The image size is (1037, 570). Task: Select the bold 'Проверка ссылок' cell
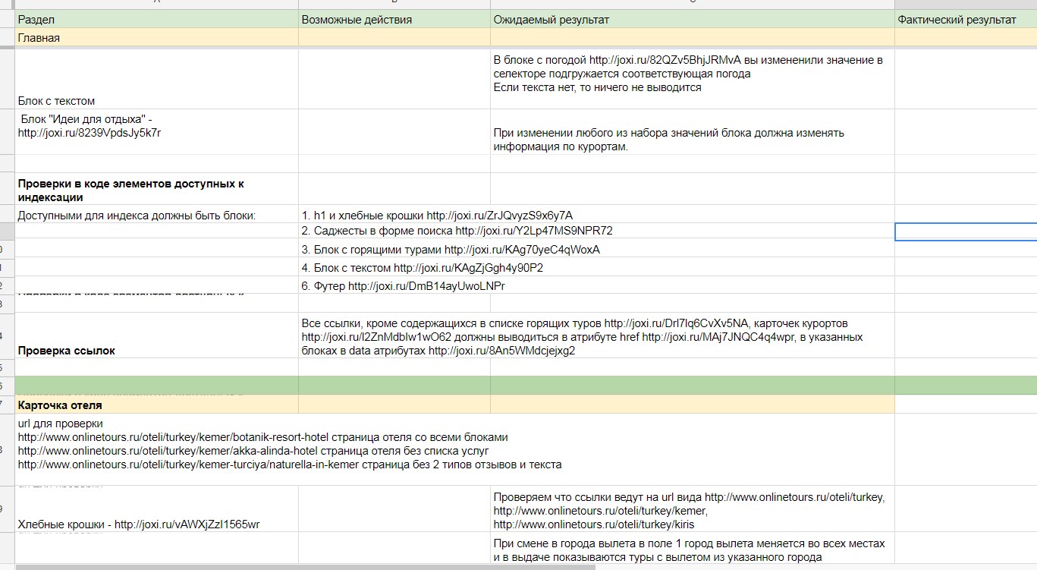point(157,335)
